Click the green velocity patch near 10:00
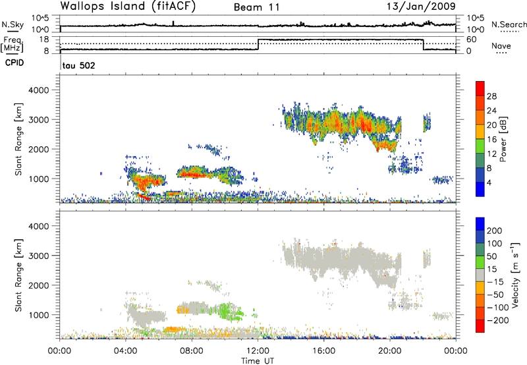 click(x=229, y=311)
